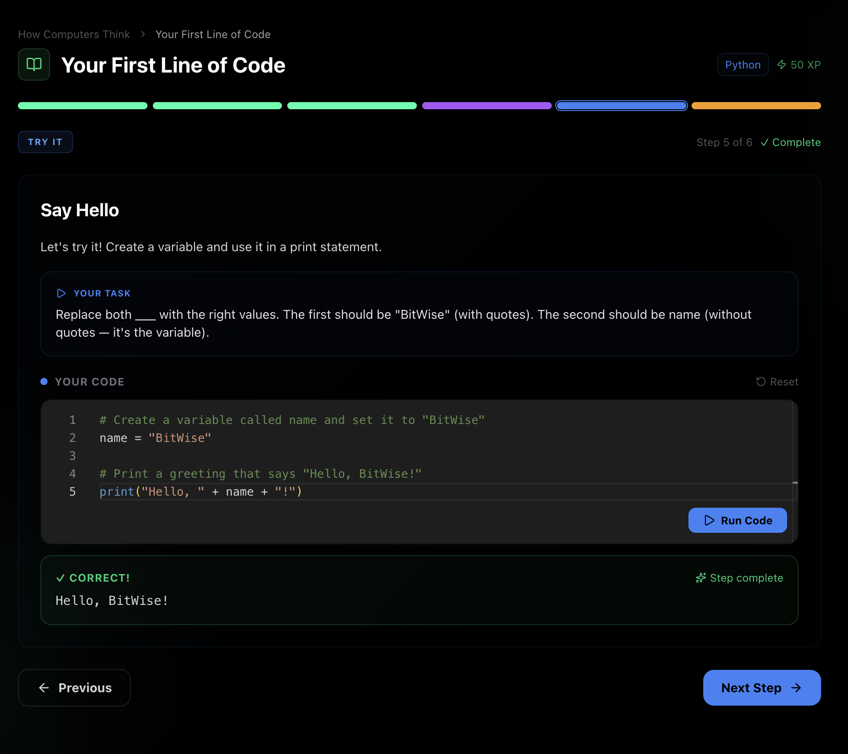Go back with the Previous button
848x754 pixels.
click(74, 688)
